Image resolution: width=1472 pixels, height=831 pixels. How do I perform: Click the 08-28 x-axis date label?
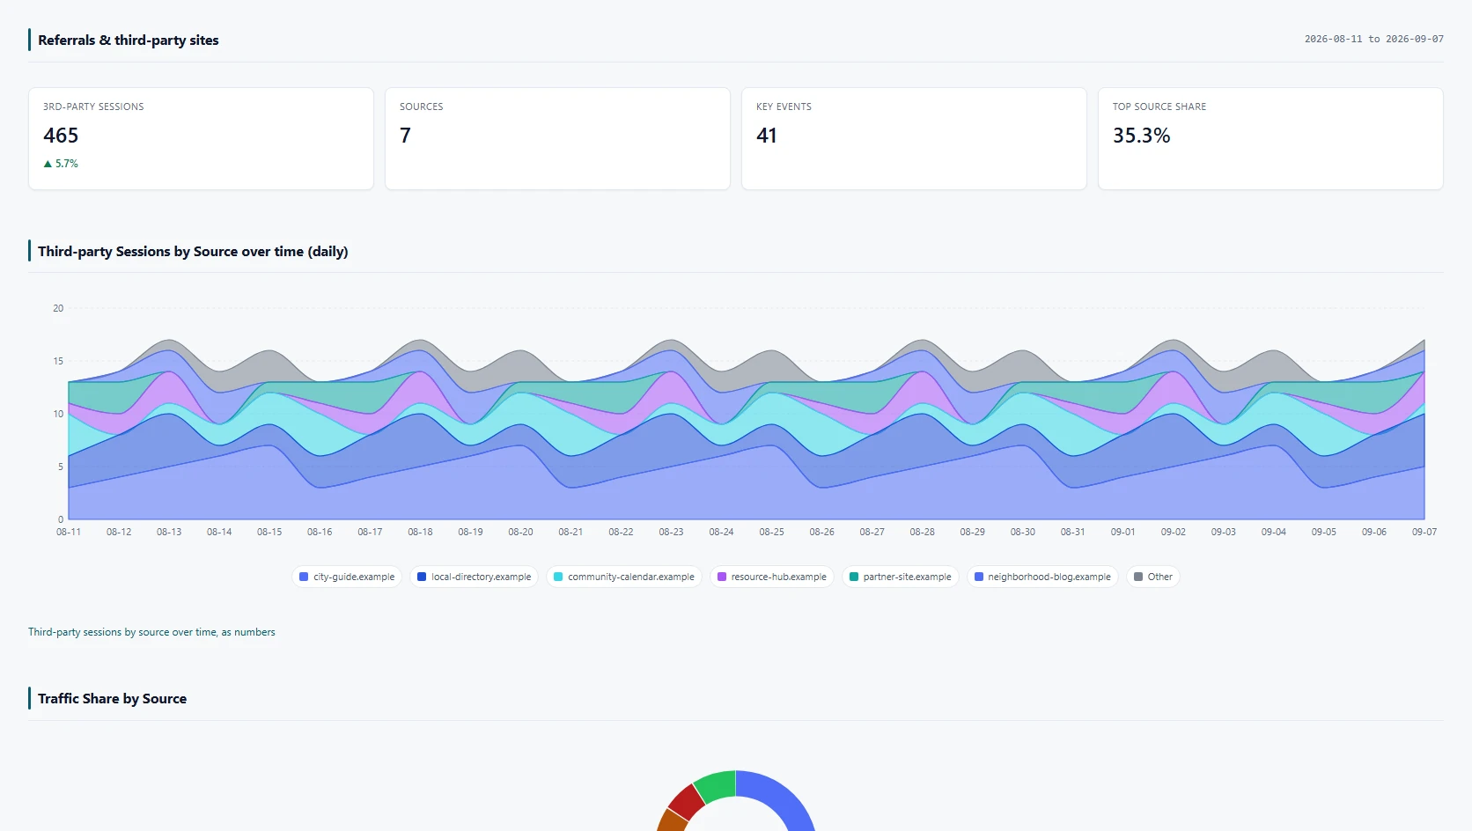[922, 532]
